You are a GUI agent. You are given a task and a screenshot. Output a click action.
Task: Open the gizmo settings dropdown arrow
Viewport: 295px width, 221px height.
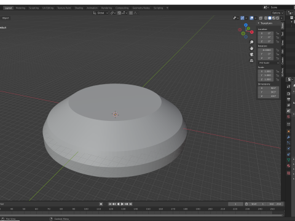coord(246,18)
